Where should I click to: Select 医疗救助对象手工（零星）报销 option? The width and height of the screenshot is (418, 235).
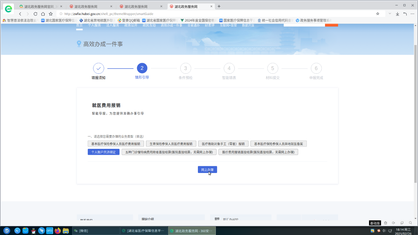coord(223,144)
